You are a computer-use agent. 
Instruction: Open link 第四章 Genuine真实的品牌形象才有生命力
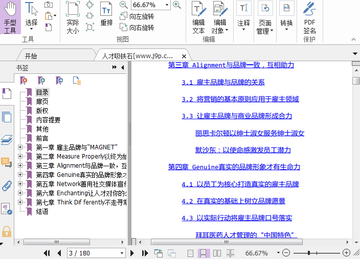pyautogui.click(x=234, y=167)
